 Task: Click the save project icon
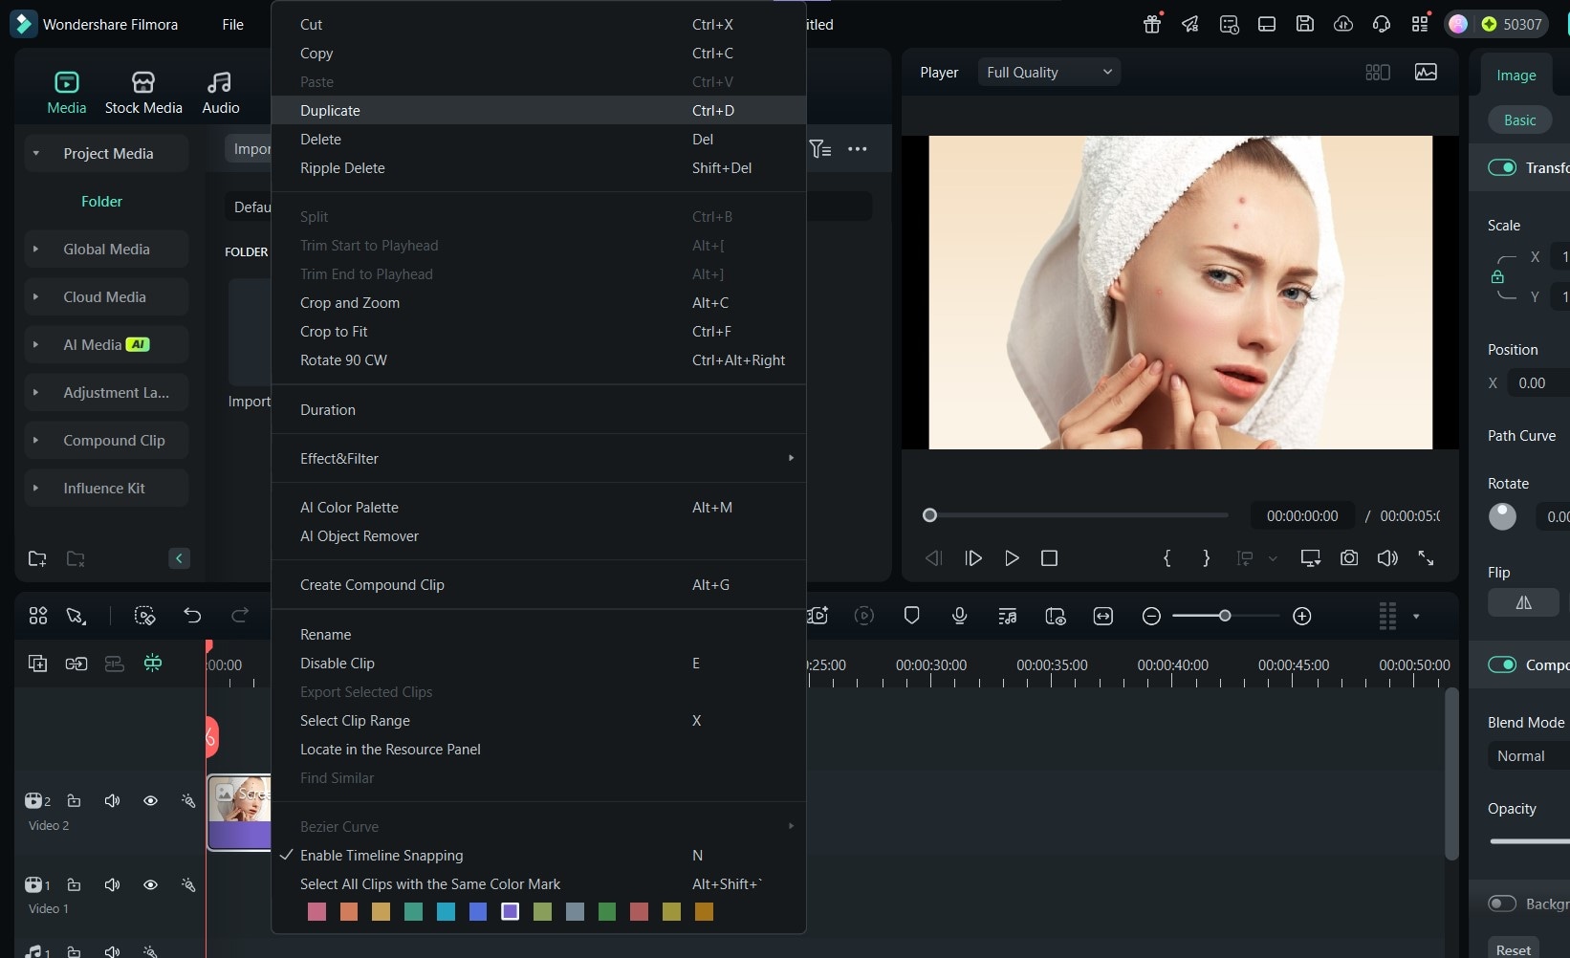point(1305,24)
